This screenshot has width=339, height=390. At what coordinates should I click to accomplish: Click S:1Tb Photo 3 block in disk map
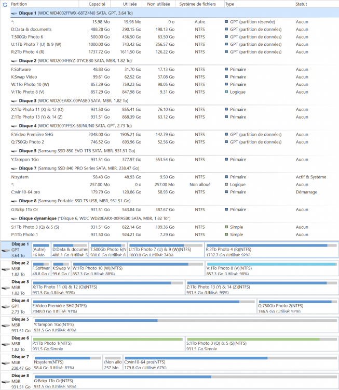click(262, 344)
